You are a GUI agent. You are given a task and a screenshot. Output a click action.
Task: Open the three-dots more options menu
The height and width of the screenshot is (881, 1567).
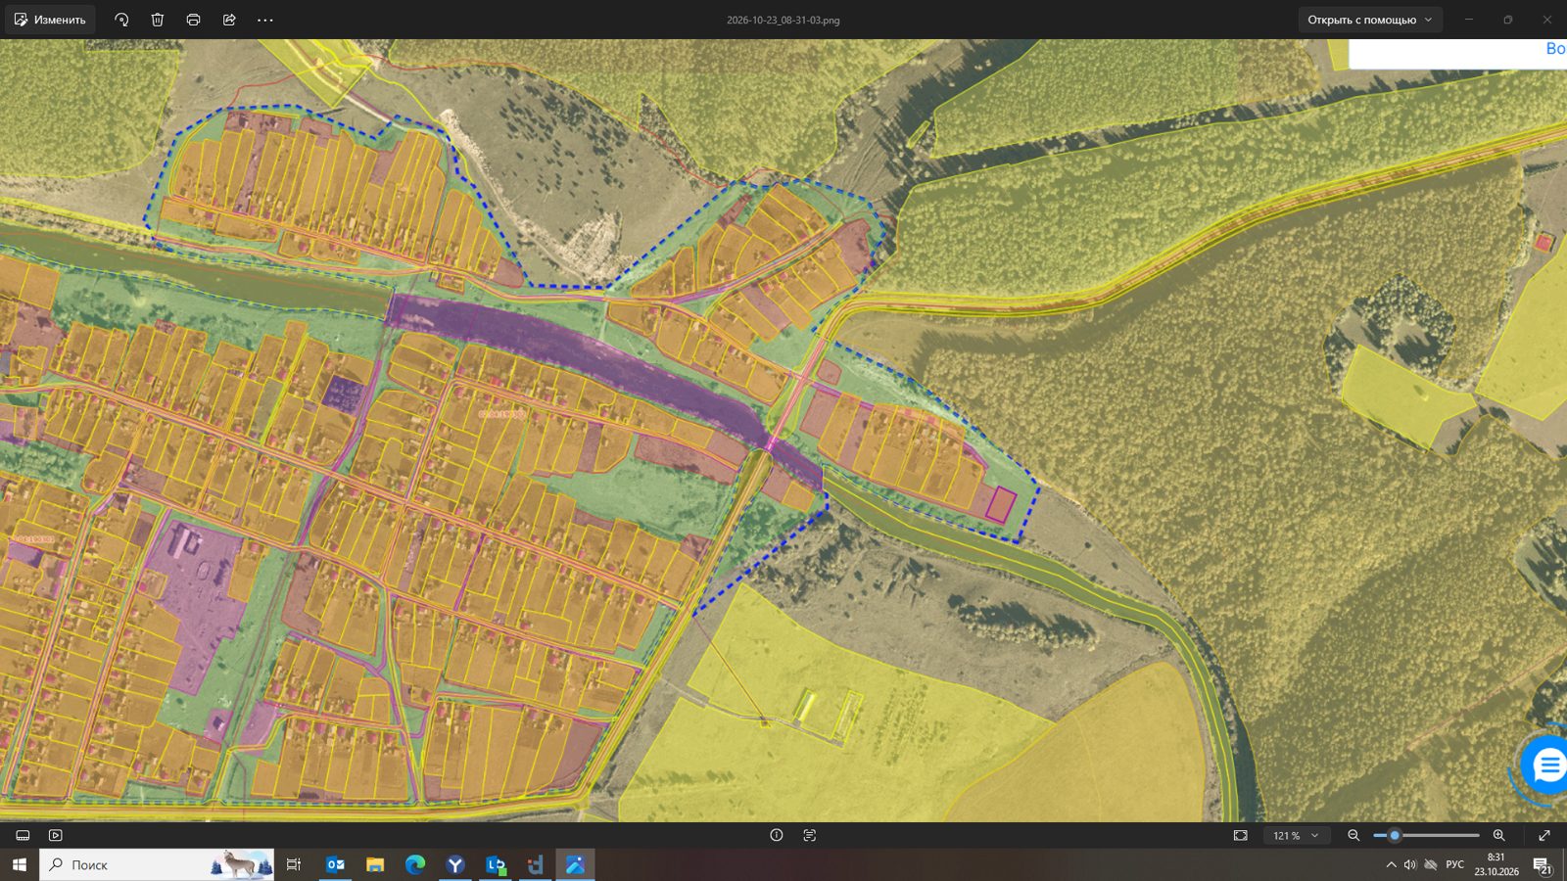point(265,20)
